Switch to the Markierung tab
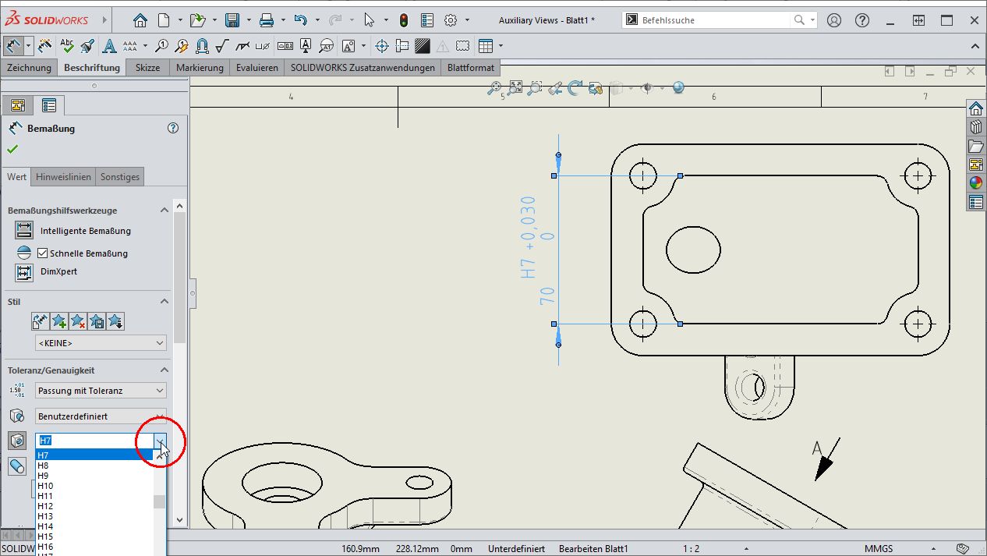 [x=200, y=68]
